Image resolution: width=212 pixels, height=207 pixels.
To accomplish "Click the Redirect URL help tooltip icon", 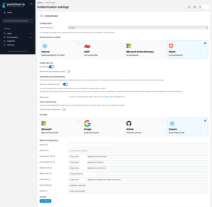I will (50, 173).
